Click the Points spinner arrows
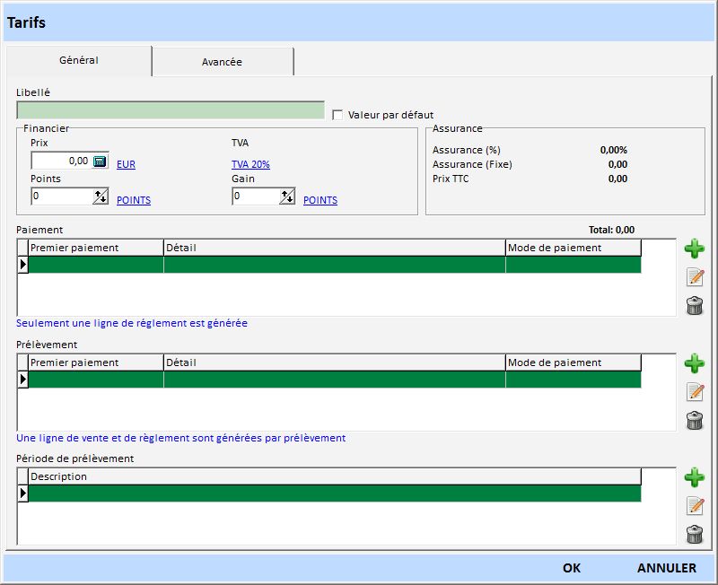Screen dimensions: 718x585 click(100, 196)
